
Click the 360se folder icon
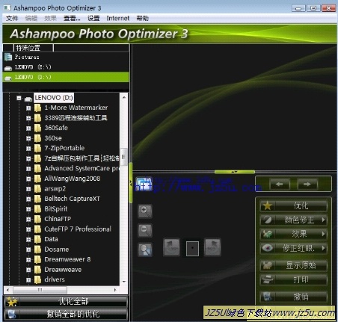click(x=37, y=138)
